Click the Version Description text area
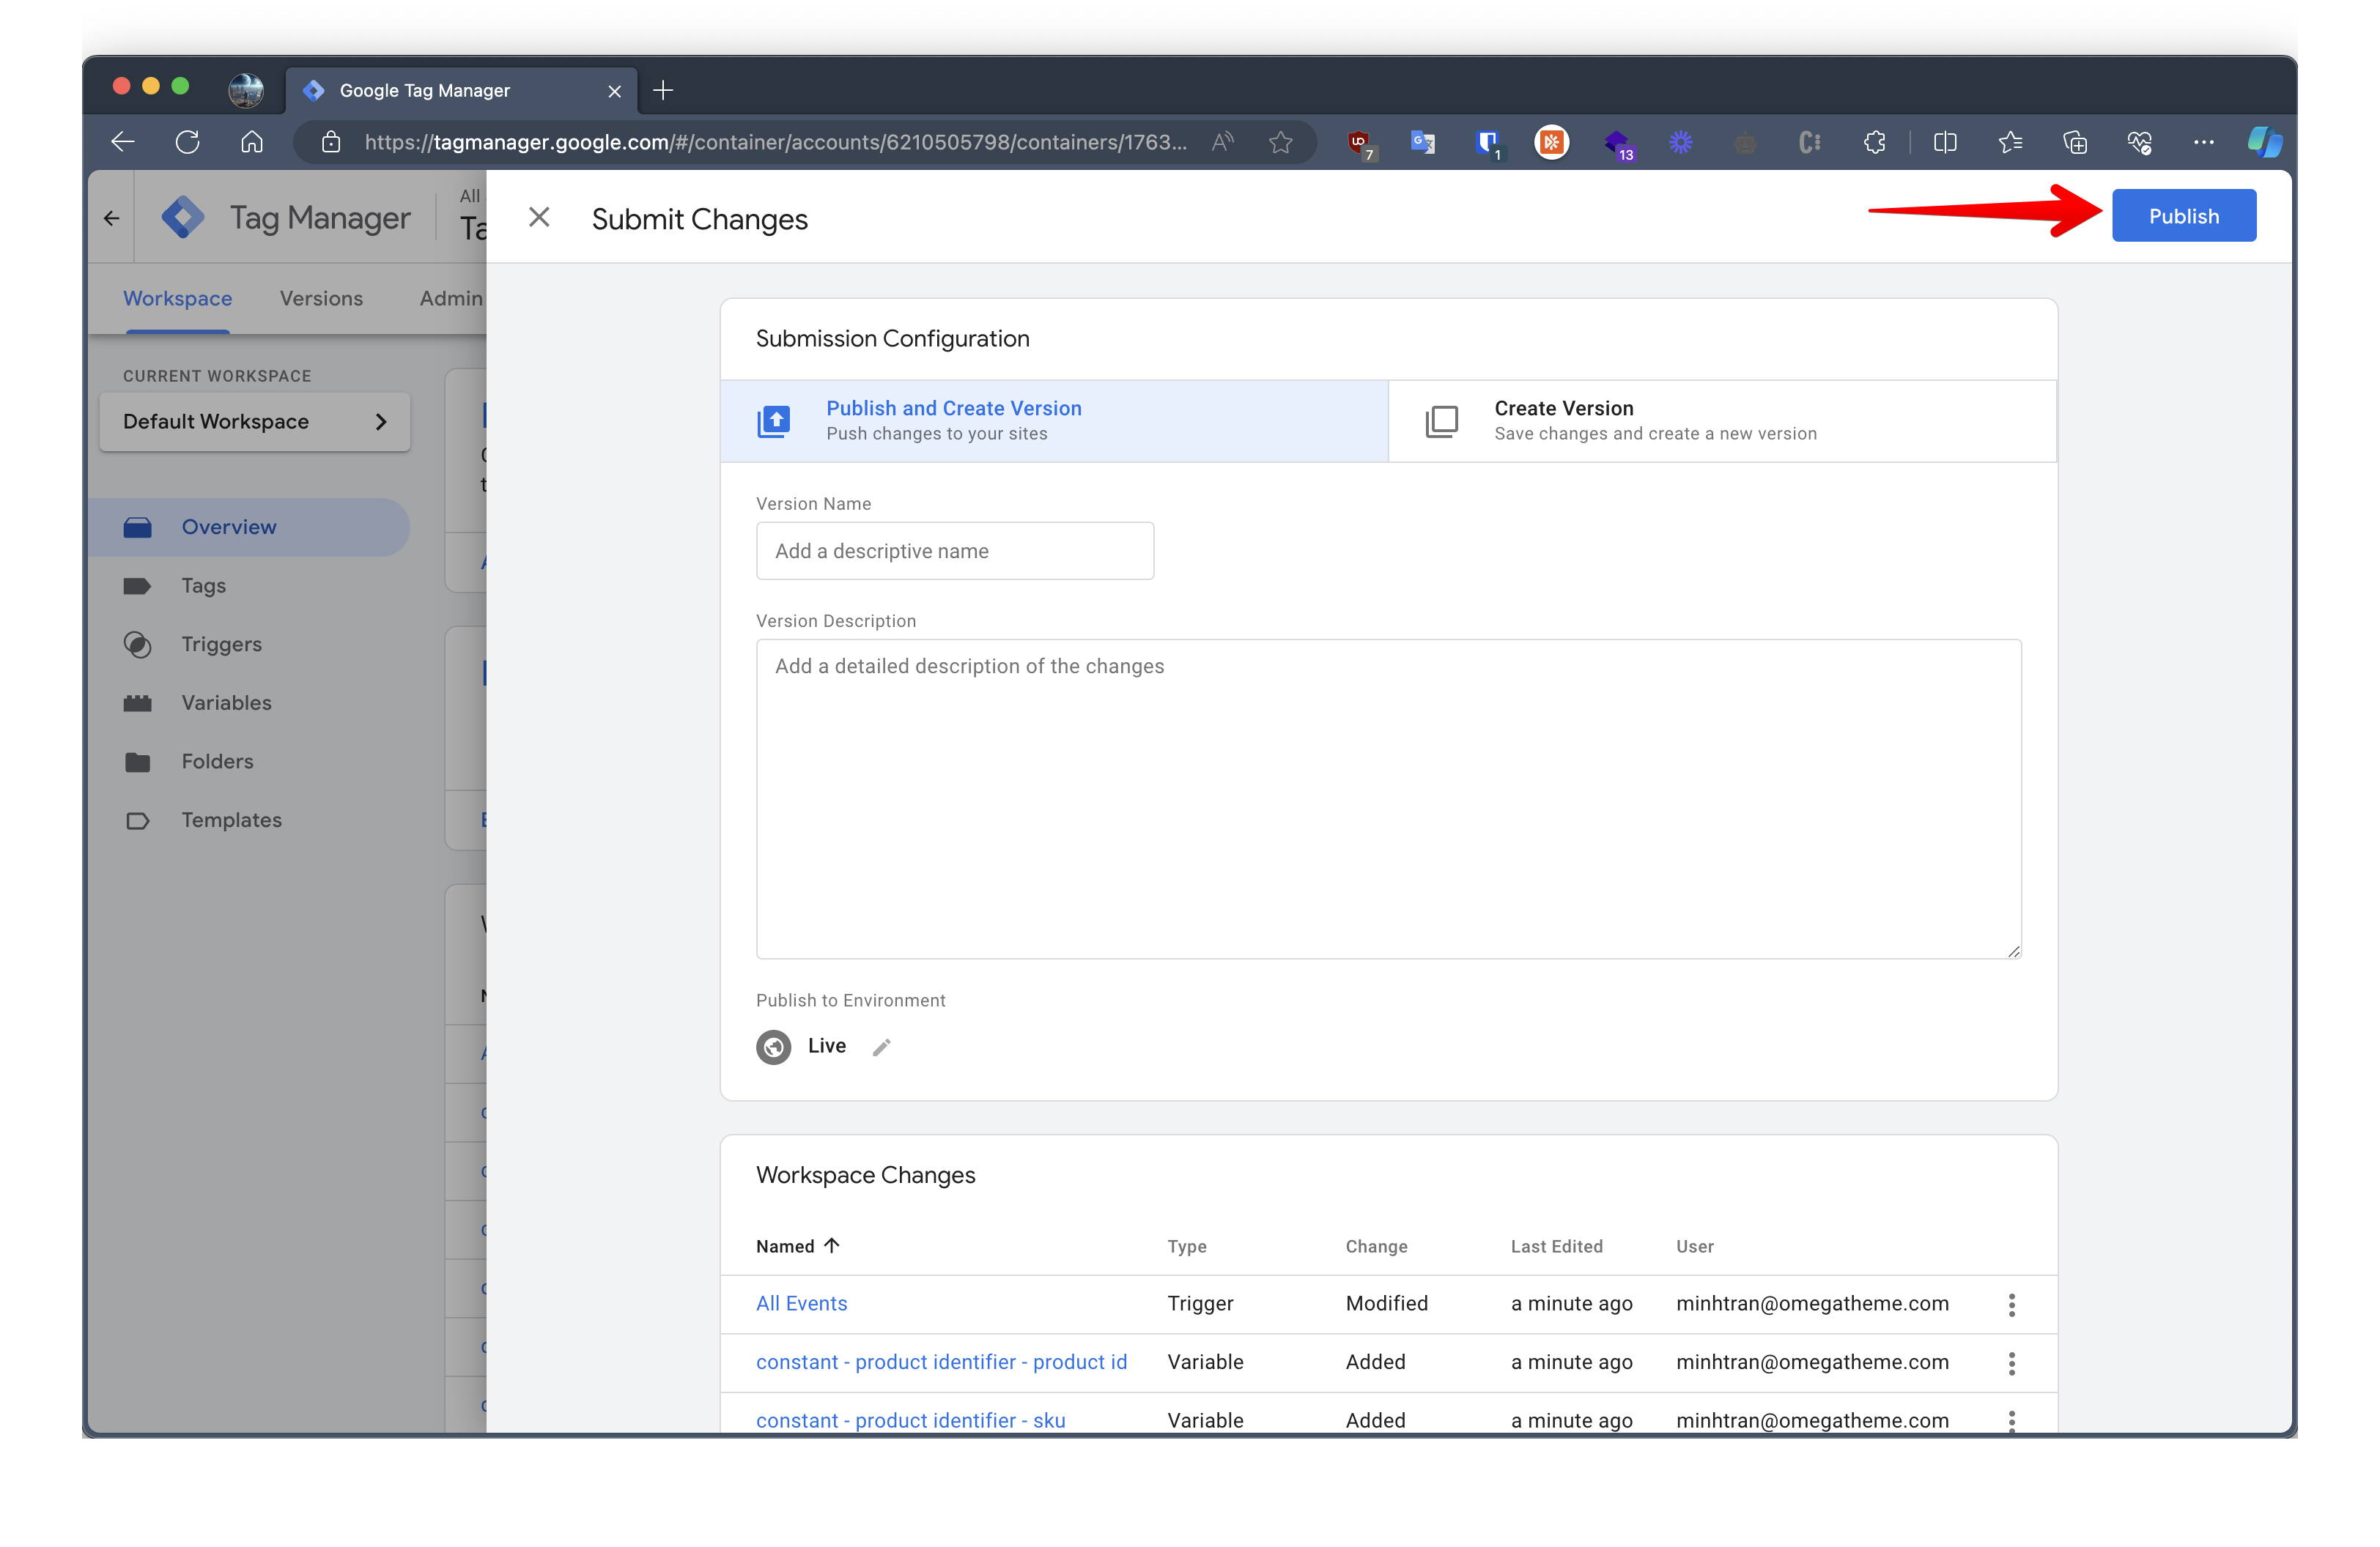Screen dimensions: 2380x1547 [x=1387, y=798]
